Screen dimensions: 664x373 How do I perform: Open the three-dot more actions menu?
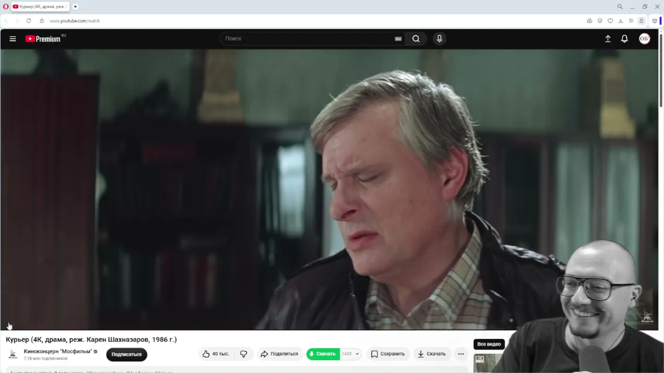[461, 354]
